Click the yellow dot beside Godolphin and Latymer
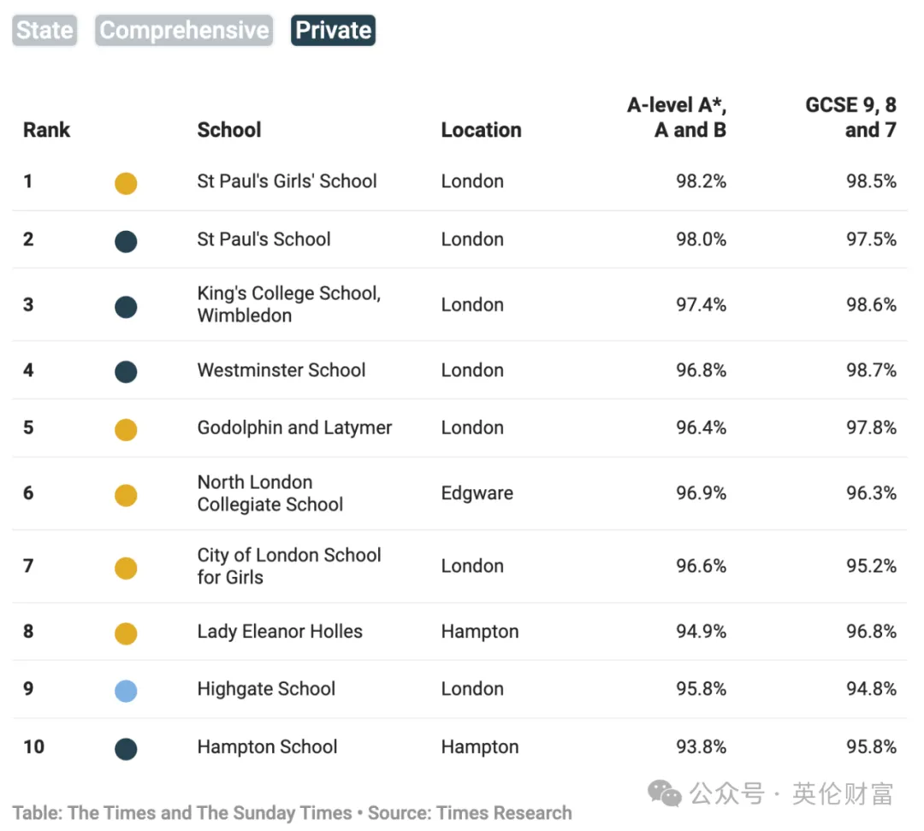924x831 pixels. point(126,429)
